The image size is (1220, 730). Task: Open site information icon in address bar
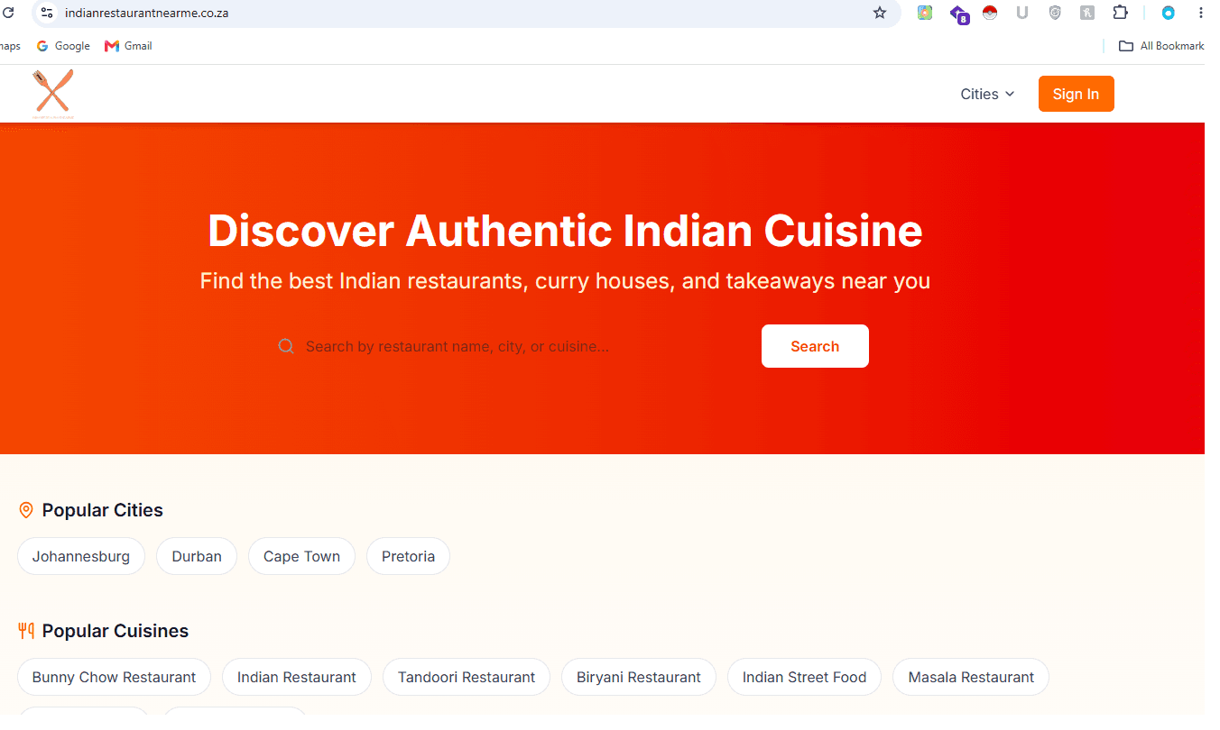(x=47, y=13)
